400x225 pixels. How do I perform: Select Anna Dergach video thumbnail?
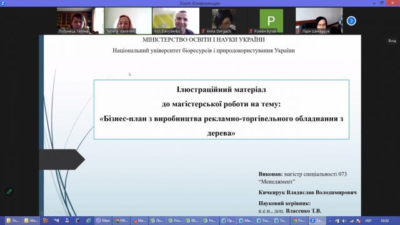(224, 21)
